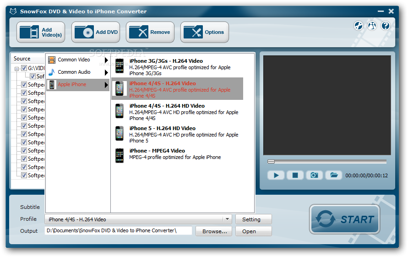Click the Apple iPhone category icon
This screenshot has height=257, width=408.
(52, 85)
